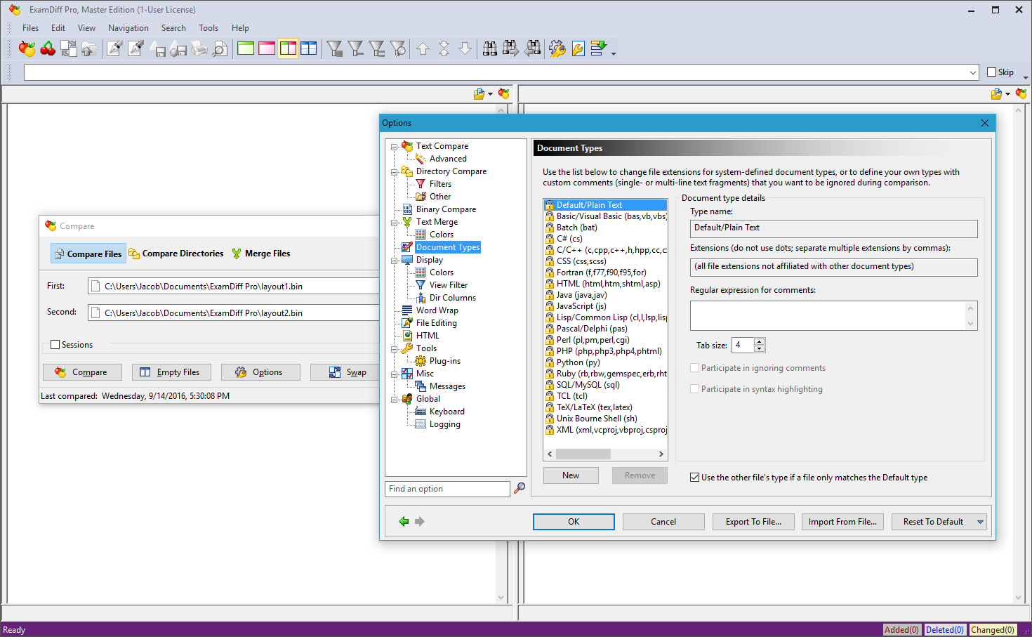
Task: Open the View menu
Action: coord(87,28)
